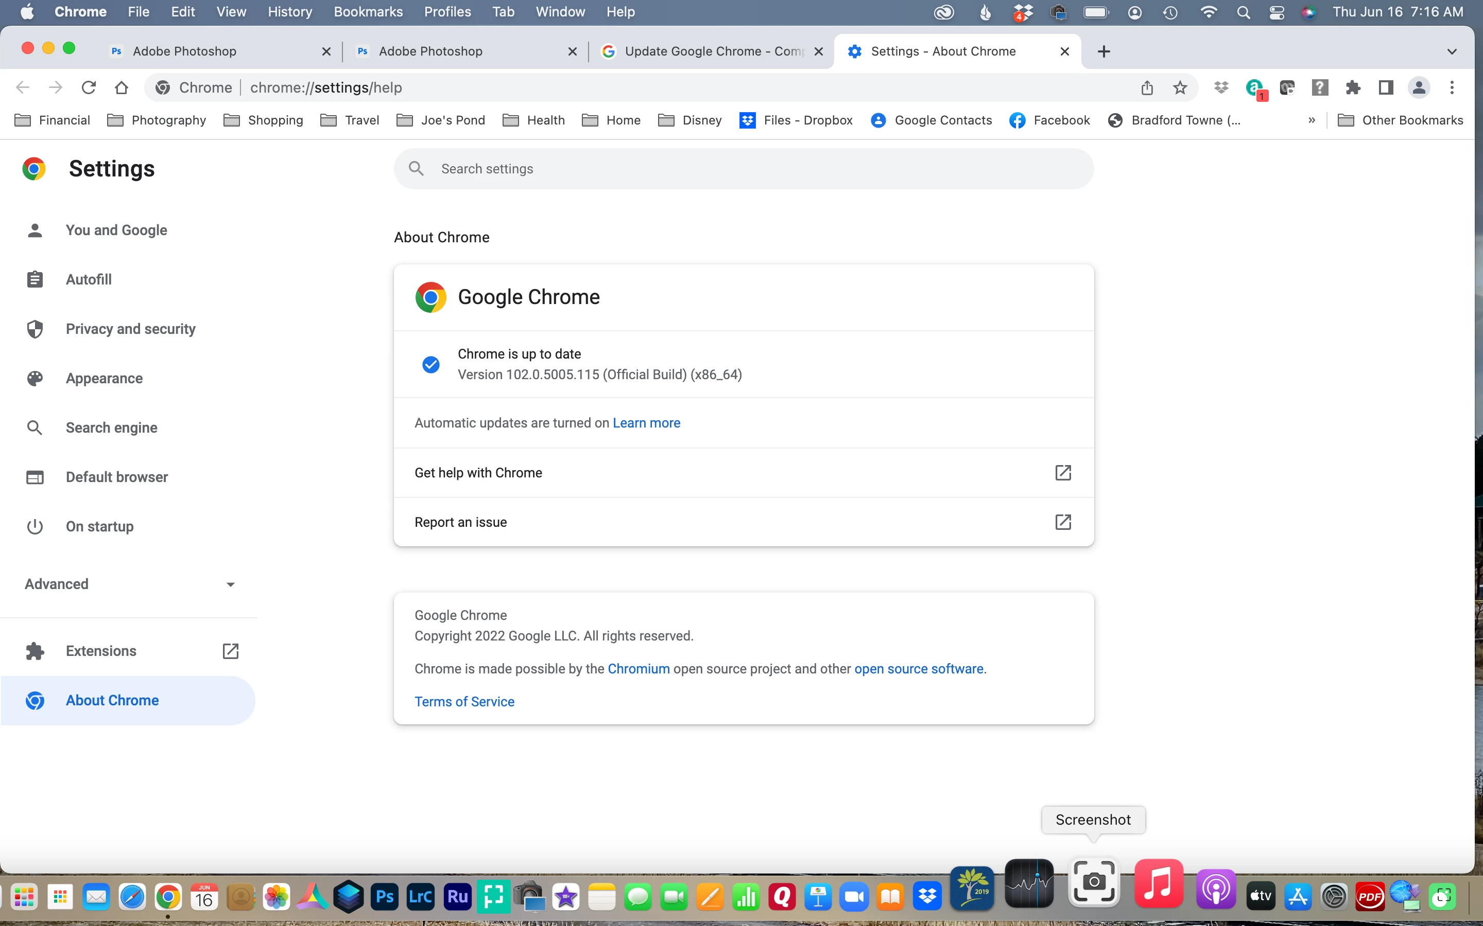
Task: Switch to Update Google Chrome tab
Action: coord(711,51)
